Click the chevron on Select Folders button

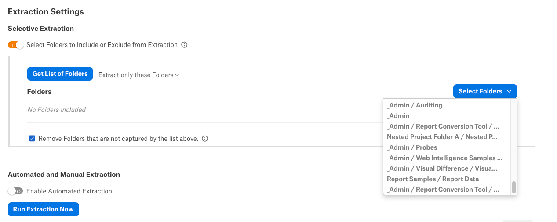(509, 91)
